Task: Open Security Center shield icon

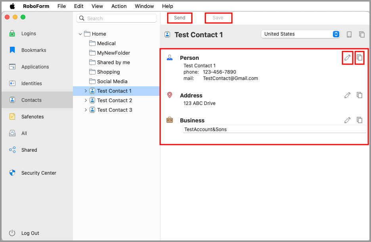Action: click(12, 173)
